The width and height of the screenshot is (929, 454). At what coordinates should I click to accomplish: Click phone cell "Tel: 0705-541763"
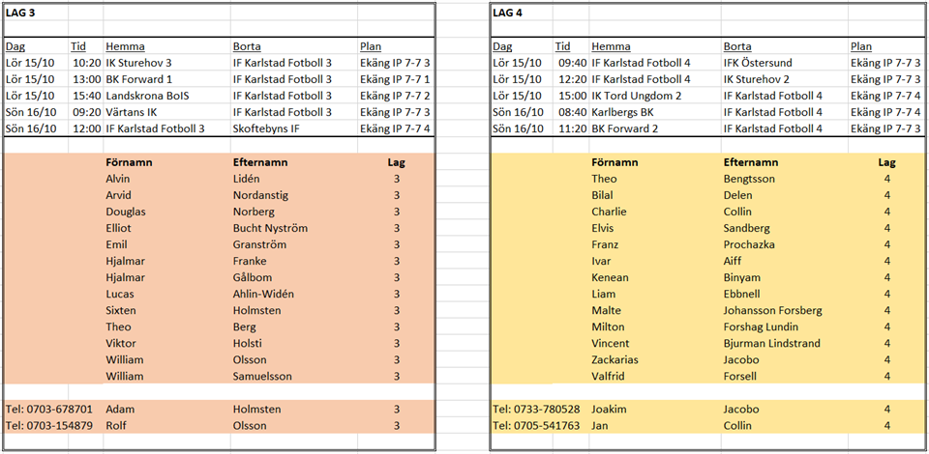coord(536,426)
